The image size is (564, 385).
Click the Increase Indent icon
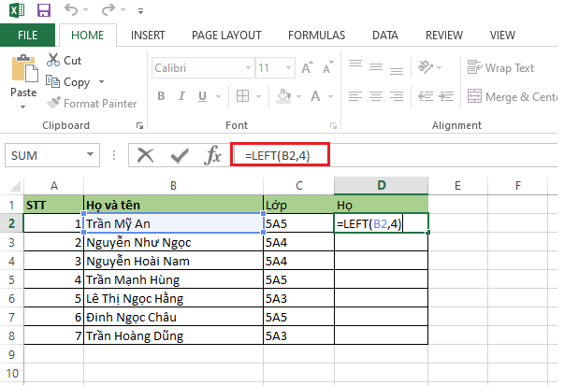tap(446, 96)
